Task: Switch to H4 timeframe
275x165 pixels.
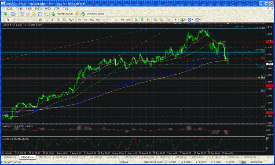Action: 110,20
